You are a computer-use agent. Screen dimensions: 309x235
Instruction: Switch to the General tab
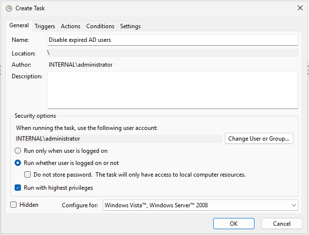coord(19,26)
